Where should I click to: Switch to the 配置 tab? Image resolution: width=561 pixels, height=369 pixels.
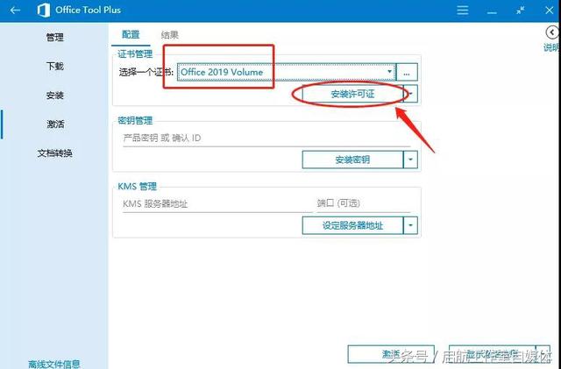(x=131, y=35)
